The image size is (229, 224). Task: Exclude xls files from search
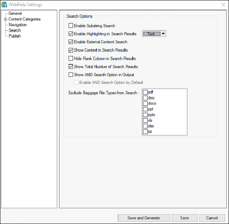click(x=145, y=120)
